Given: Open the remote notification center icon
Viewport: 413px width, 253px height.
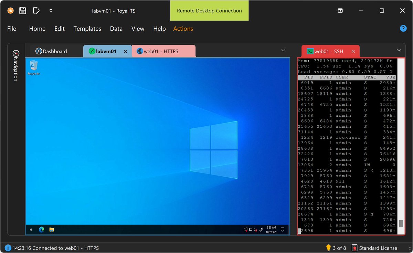Looking at the screenshot, I should click(x=283, y=230).
